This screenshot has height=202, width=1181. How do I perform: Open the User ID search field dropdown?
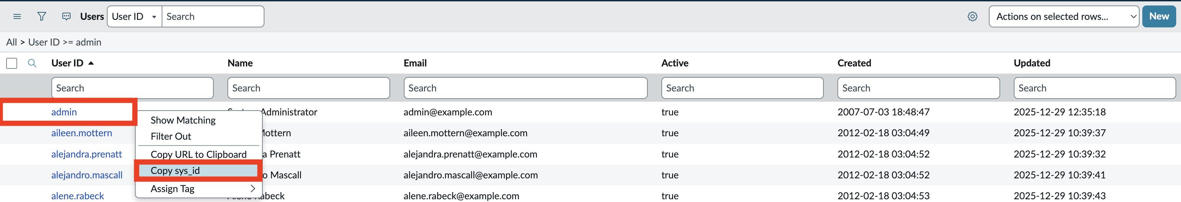pyautogui.click(x=134, y=16)
